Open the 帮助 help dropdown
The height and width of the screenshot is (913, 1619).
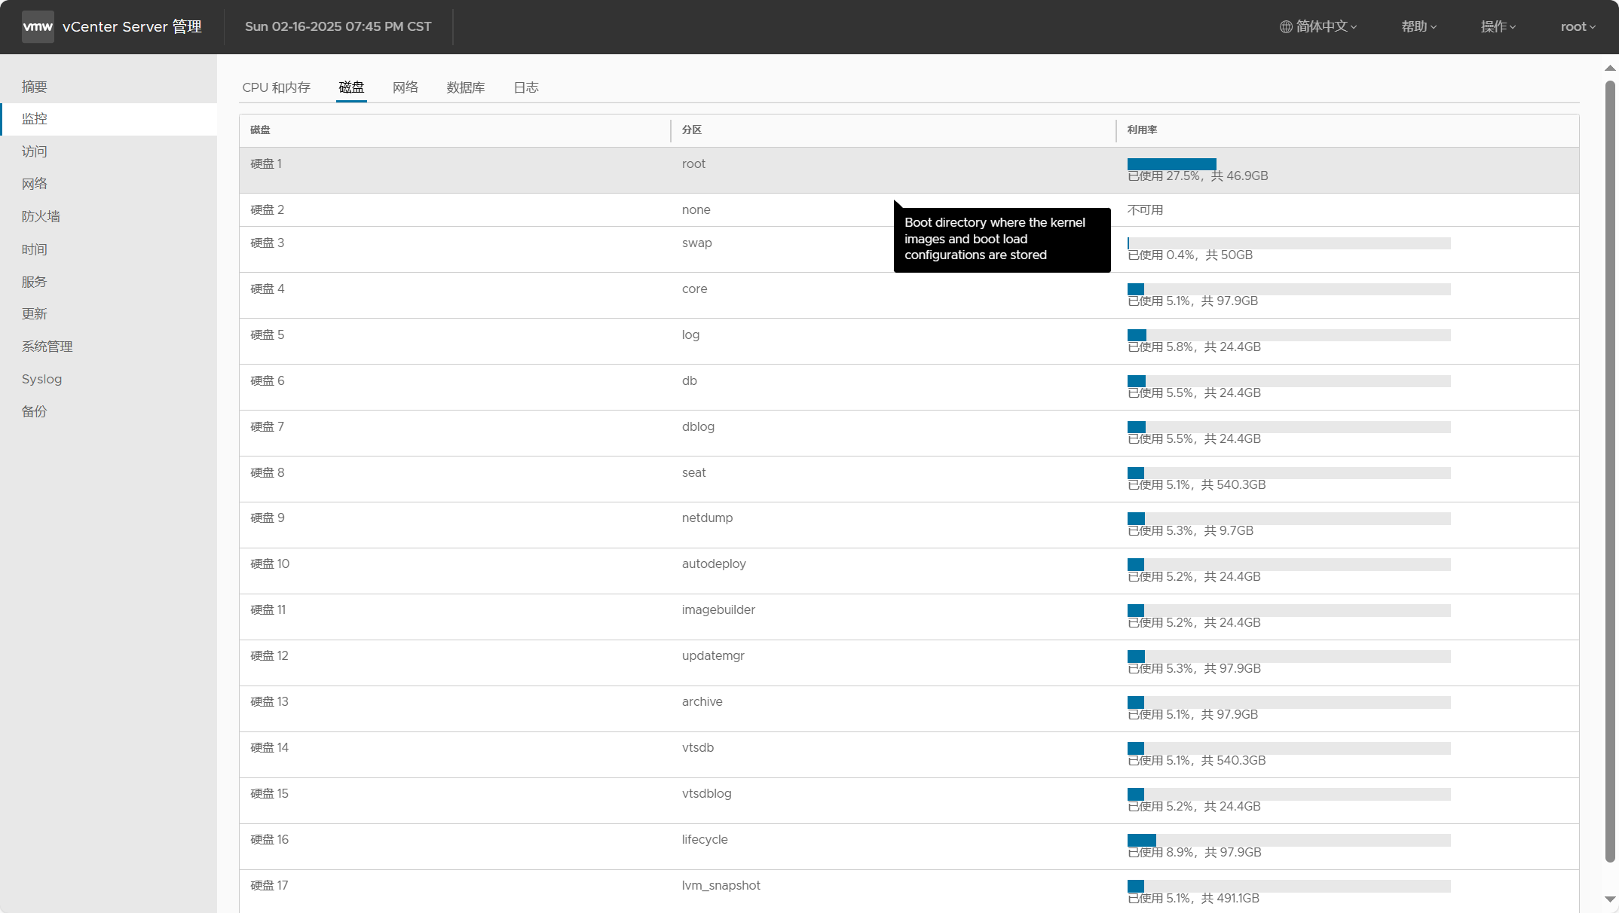(x=1419, y=26)
